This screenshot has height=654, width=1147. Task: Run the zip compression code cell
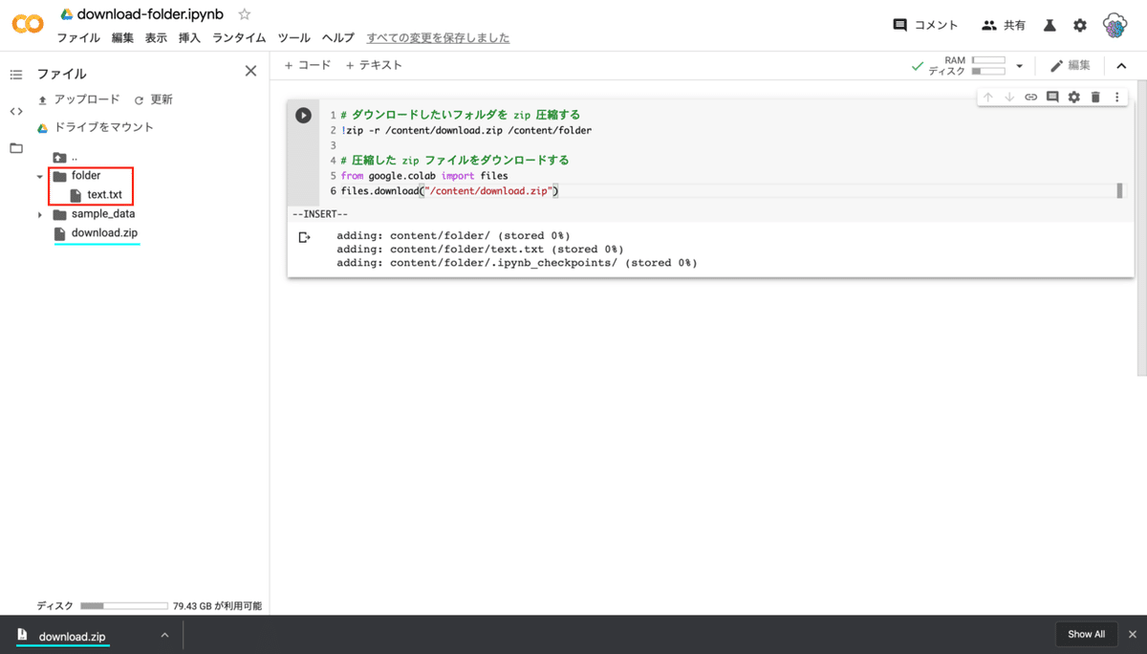[303, 115]
